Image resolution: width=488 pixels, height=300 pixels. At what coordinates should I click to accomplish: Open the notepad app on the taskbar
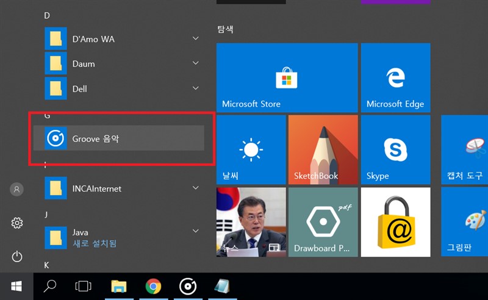222,287
